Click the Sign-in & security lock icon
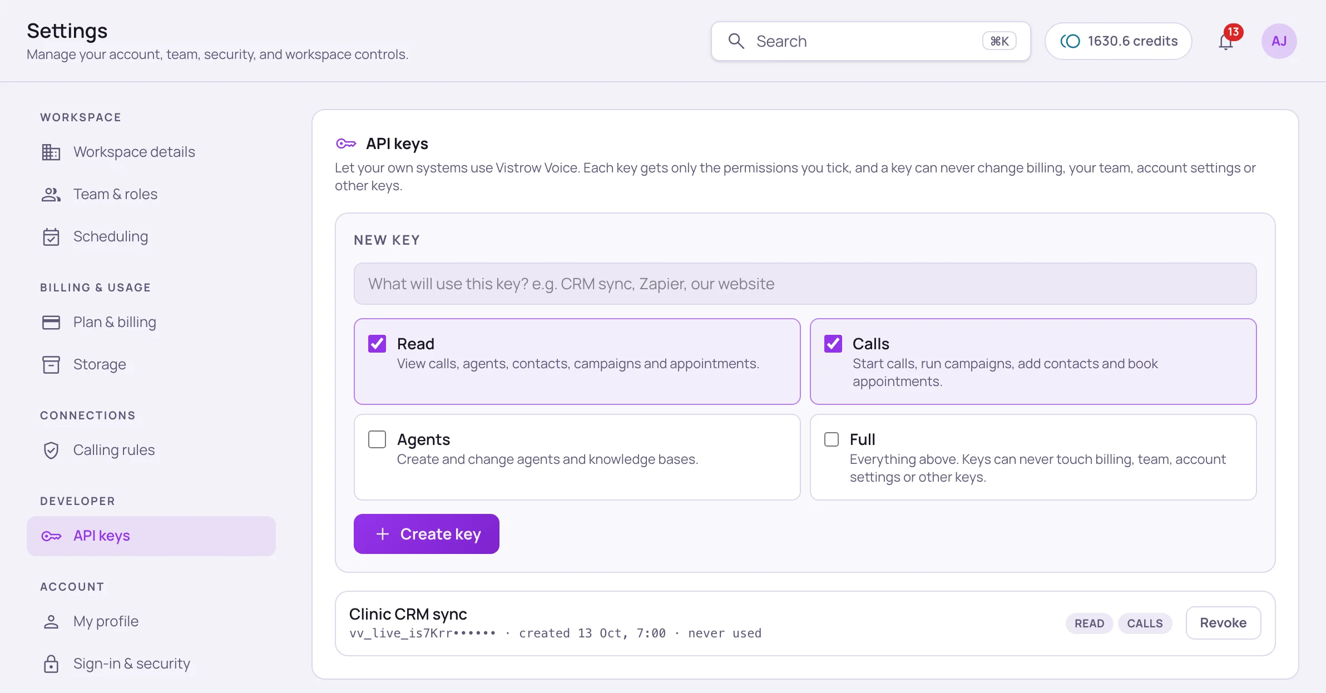The width and height of the screenshot is (1326, 693). pos(51,664)
